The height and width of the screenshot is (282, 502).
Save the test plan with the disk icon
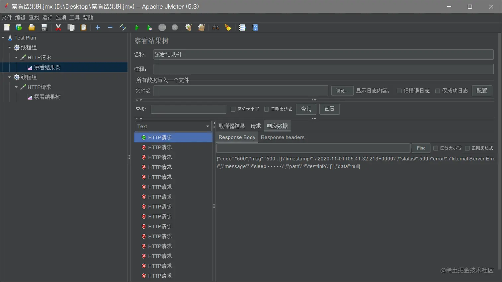[44, 28]
